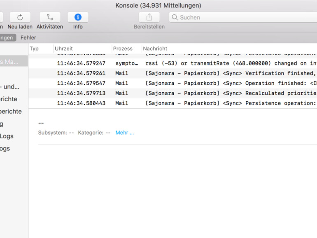This screenshot has height=238, width=317.
Task: Click the rssi (-53) transmitRate message
Action: point(231,63)
